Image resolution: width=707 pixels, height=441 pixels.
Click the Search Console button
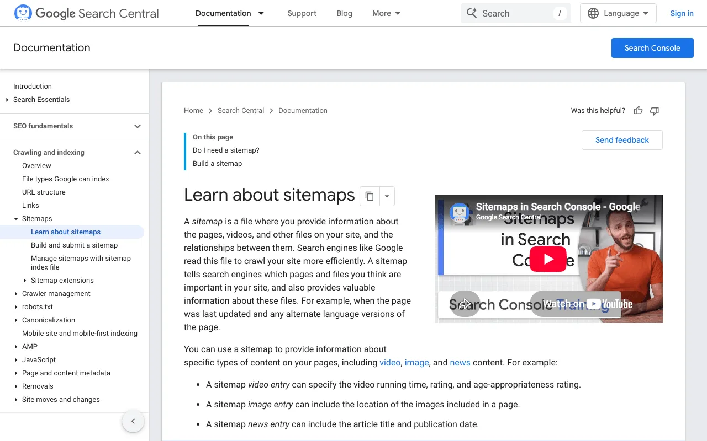click(652, 48)
